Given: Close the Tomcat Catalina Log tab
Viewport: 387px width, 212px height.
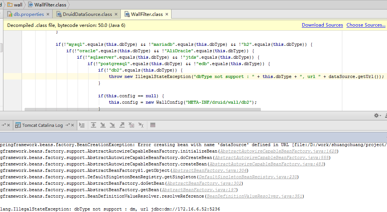Looking at the screenshot, I should pos(73,125).
